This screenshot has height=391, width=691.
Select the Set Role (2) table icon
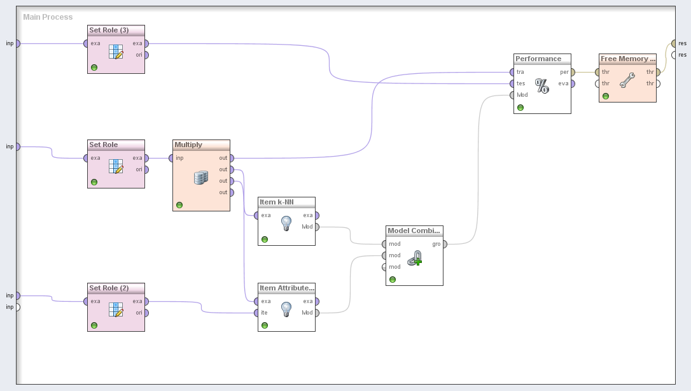[x=116, y=309]
